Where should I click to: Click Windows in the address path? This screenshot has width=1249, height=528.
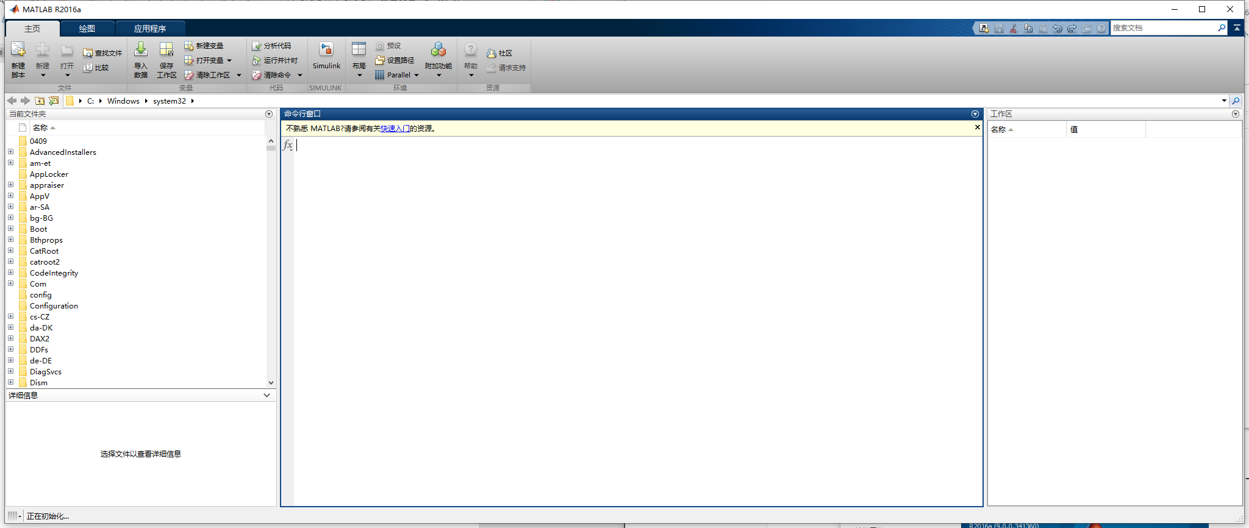pyautogui.click(x=123, y=101)
